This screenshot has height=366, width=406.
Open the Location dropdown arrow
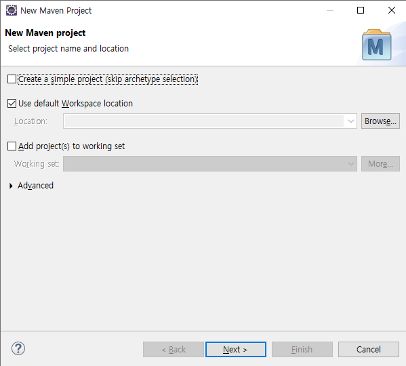tap(351, 121)
